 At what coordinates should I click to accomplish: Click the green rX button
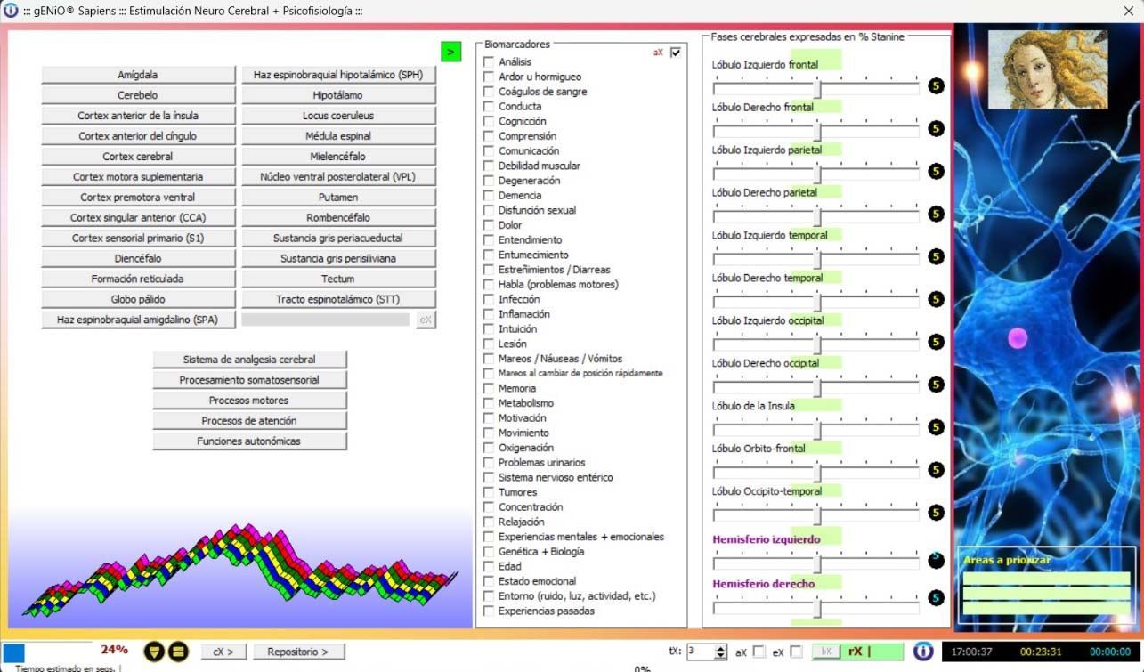pyautogui.click(x=873, y=652)
